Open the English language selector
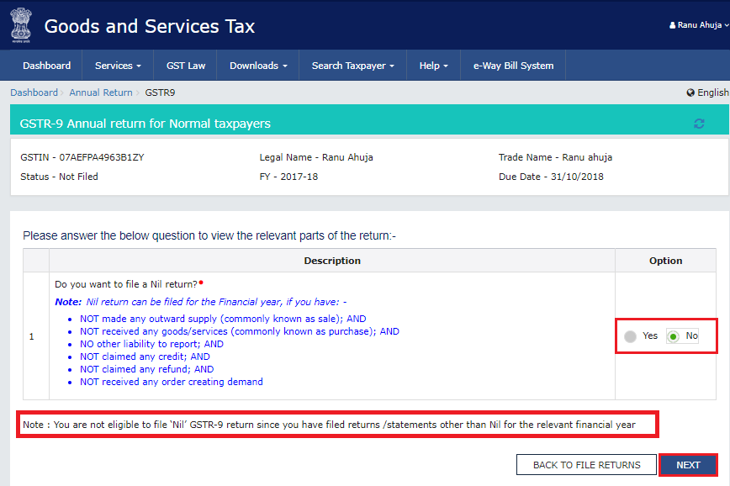The height and width of the screenshot is (486, 730). click(707, 92)
